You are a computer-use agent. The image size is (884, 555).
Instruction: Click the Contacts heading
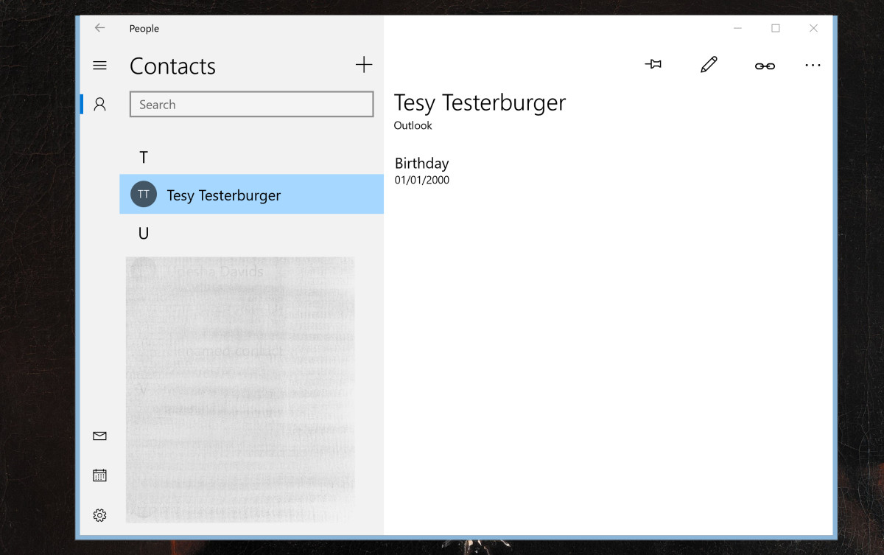(172, 66)
